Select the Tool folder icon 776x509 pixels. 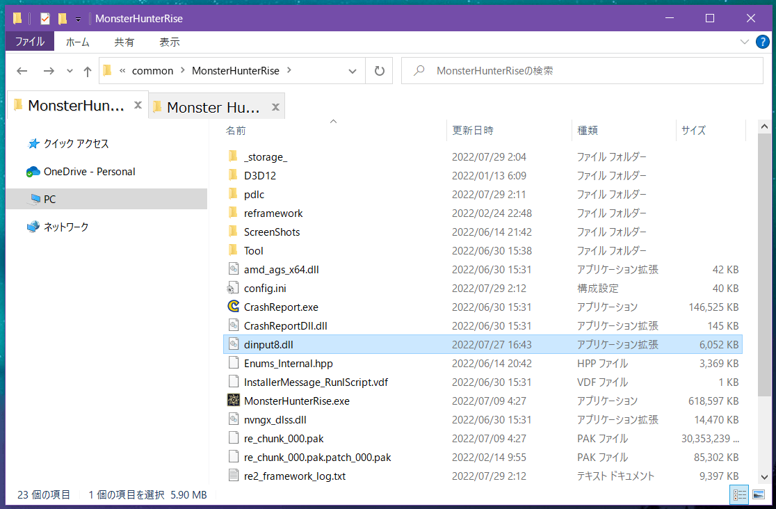pyautogui.click(x=233, y=250)
